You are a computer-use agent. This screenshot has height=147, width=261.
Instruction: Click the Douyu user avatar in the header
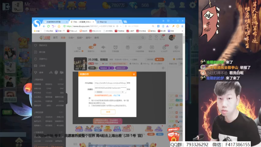point(172,38)
